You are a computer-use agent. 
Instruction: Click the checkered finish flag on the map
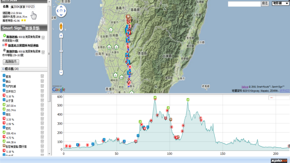(128, 81)
